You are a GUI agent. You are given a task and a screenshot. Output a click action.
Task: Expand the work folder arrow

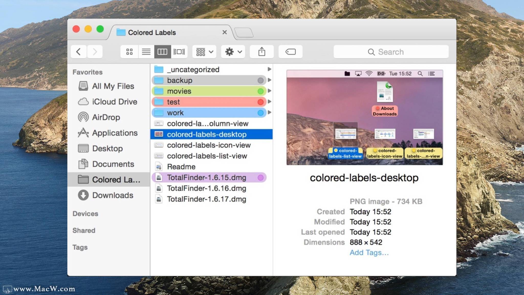point(269,112)
